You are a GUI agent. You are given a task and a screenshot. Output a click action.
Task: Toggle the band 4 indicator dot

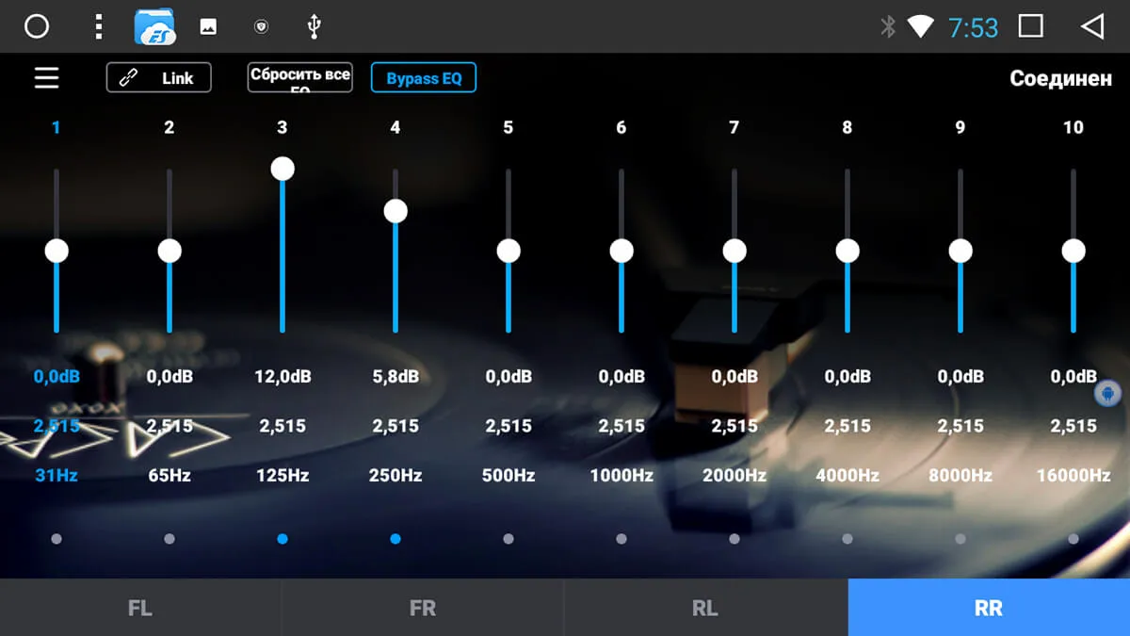click(395, 539)
